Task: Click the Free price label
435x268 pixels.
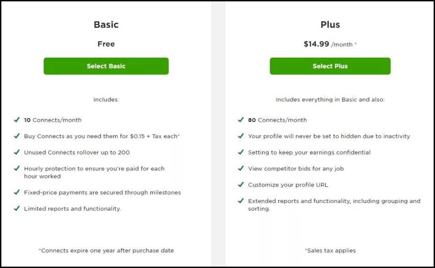Action: coord(106,44)
